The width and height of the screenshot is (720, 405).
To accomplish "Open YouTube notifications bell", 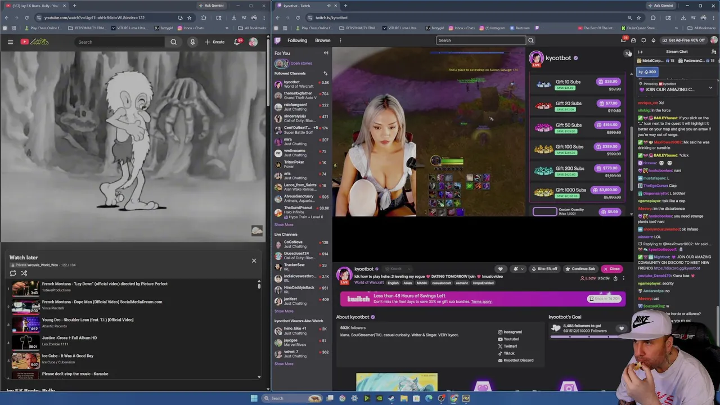I will [237, 42].
